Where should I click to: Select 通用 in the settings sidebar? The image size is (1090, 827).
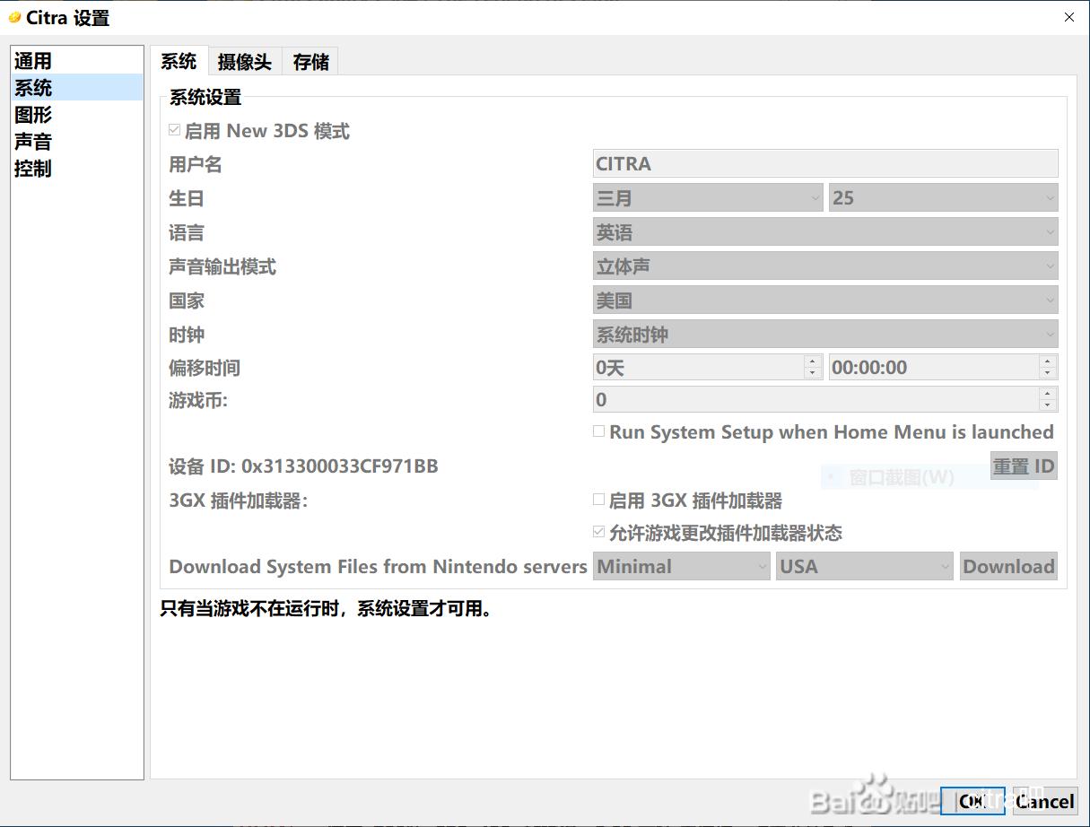click(77, 61)
